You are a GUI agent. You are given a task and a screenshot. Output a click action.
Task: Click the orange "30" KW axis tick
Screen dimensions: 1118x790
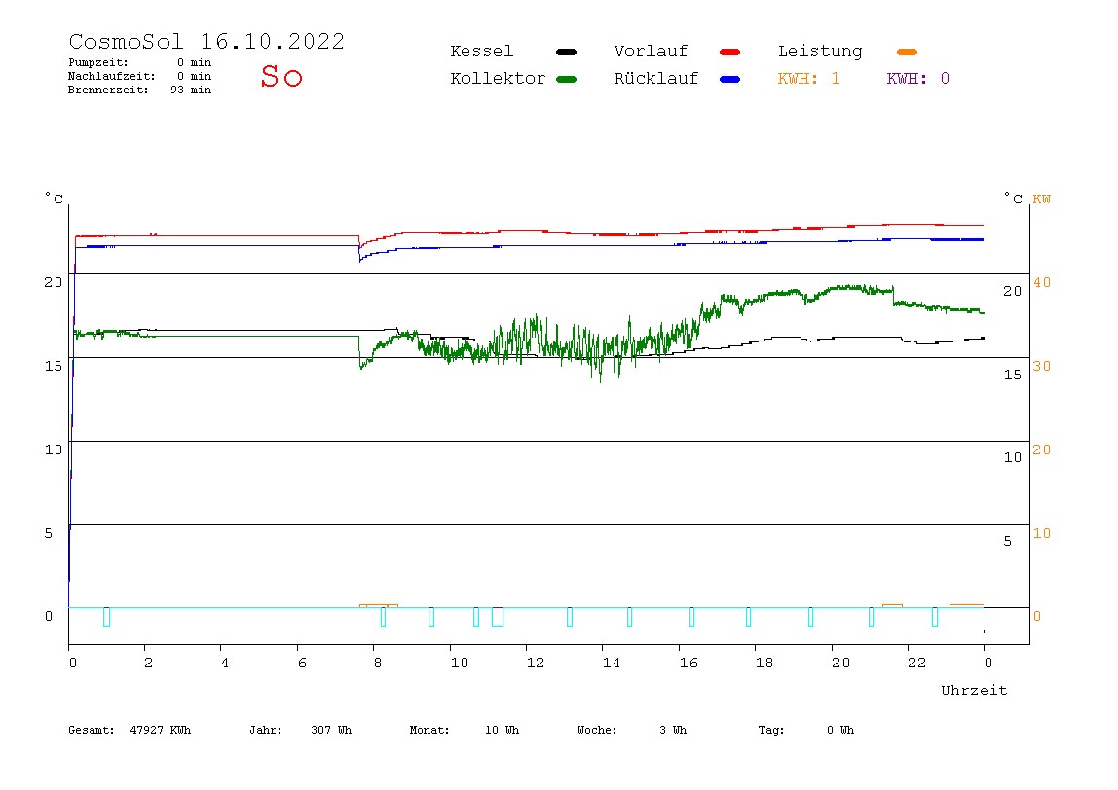[x=1042, y=366]
